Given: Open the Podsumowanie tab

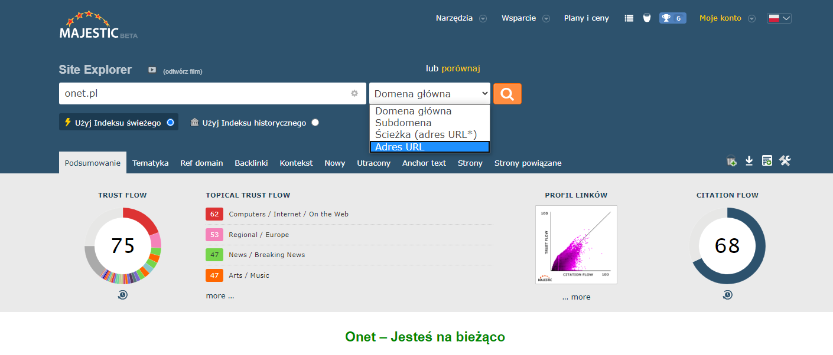Looking at the screenshot, I should pyautogui.click(x=93, y=163).
